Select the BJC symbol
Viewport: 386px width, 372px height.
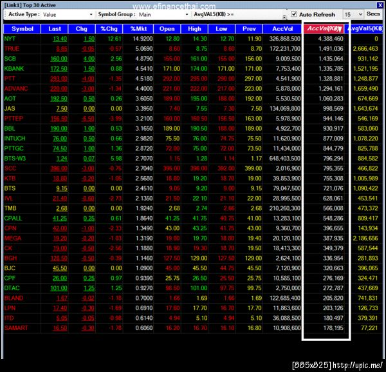(10, 268)
